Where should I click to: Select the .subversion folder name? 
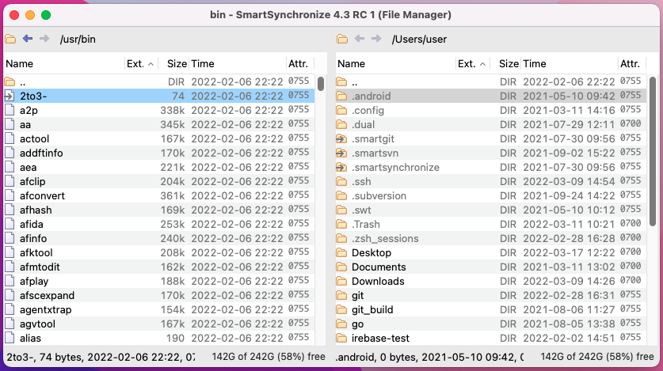pyautogui.click(x=379, y=196)
